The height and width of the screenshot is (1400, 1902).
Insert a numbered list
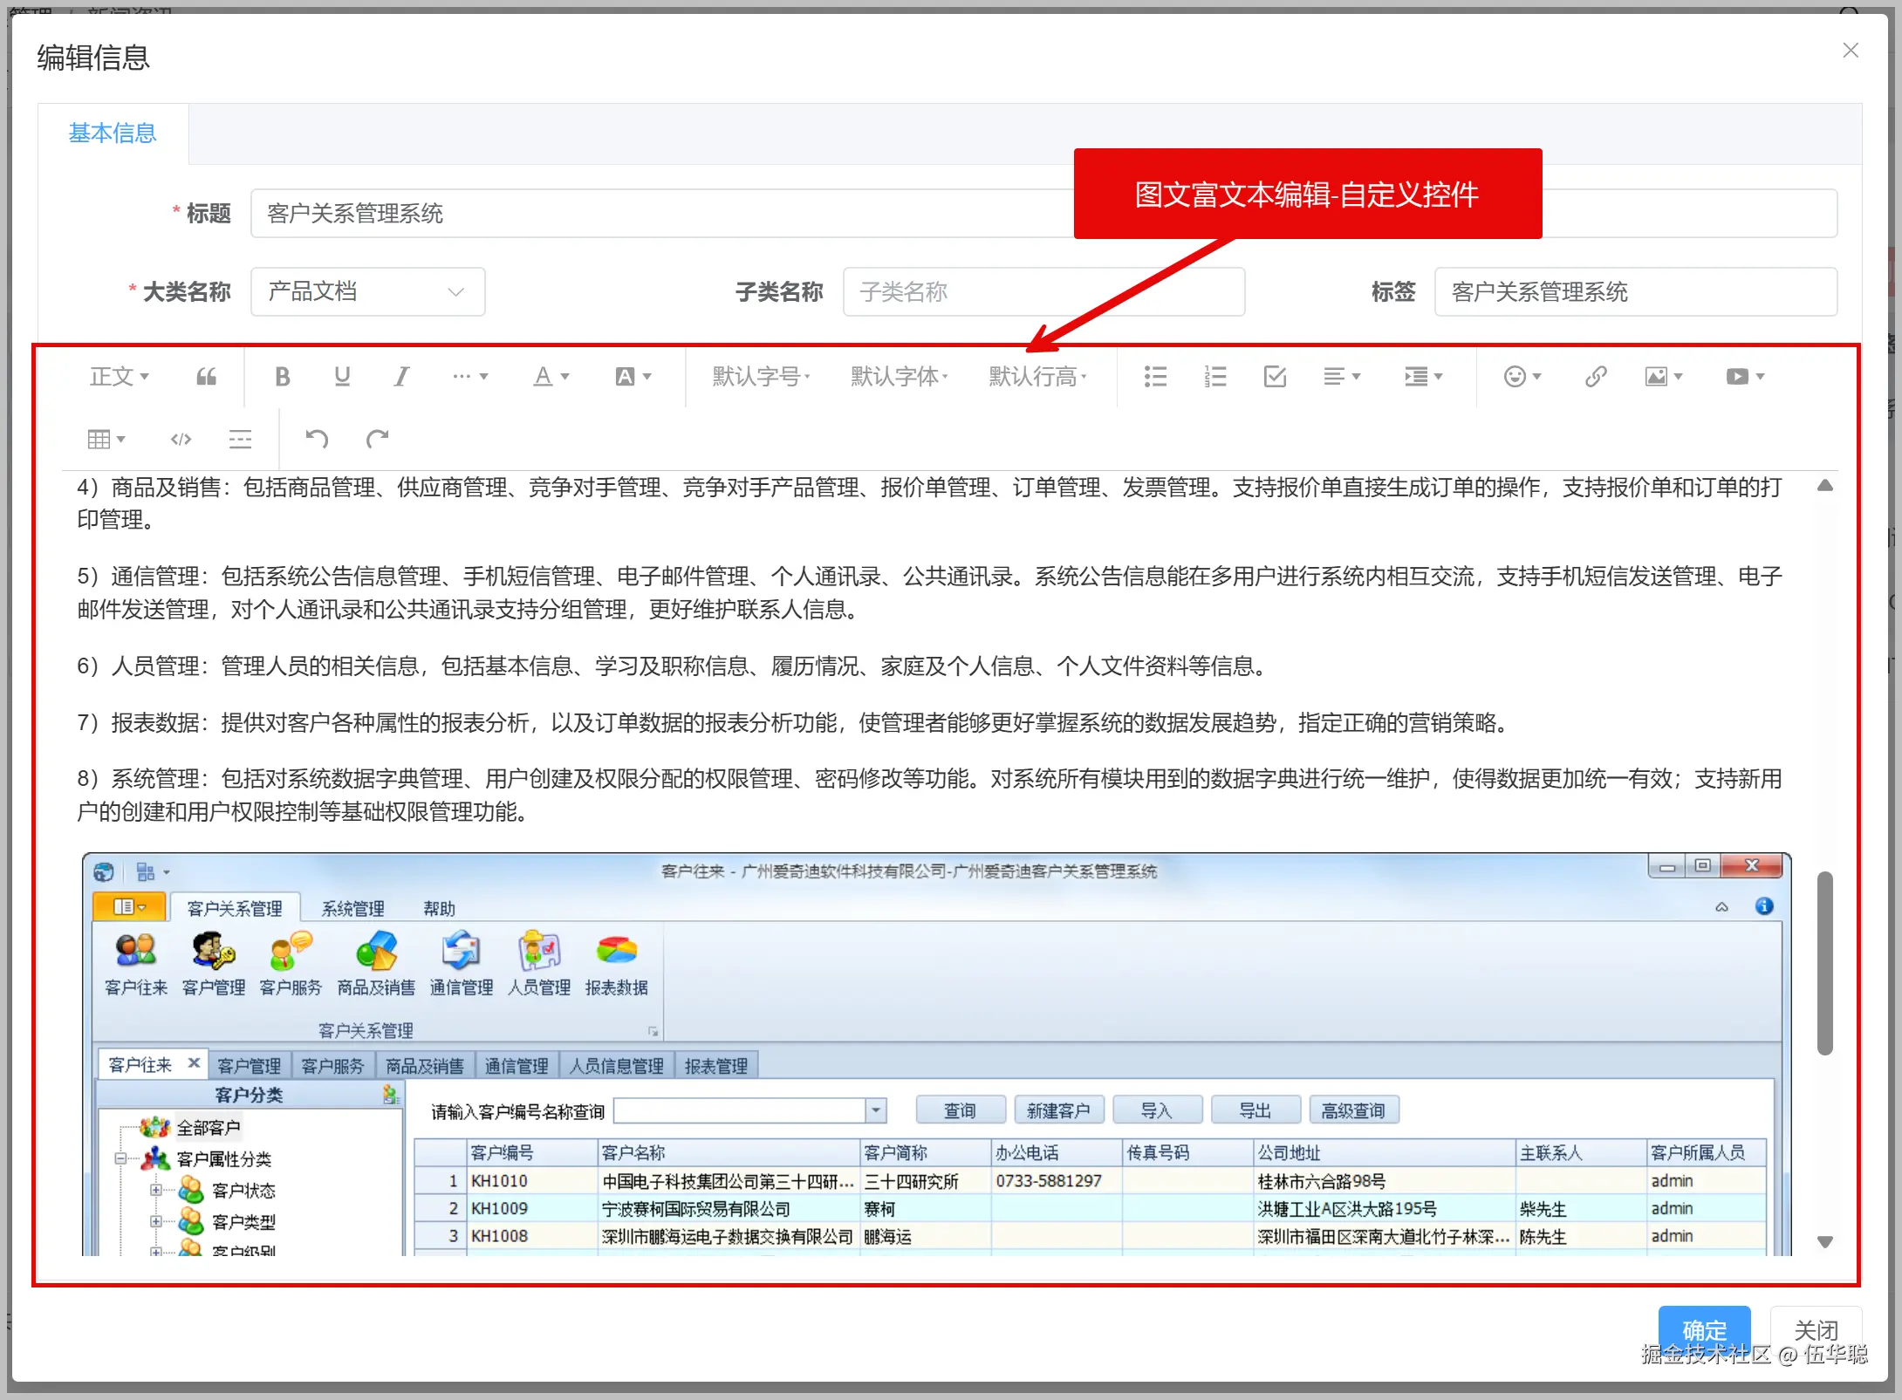click(1214, 377)
